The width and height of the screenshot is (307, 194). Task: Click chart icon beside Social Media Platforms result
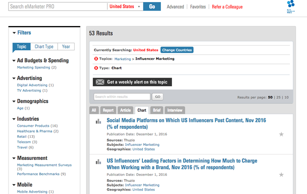point(98,122)
